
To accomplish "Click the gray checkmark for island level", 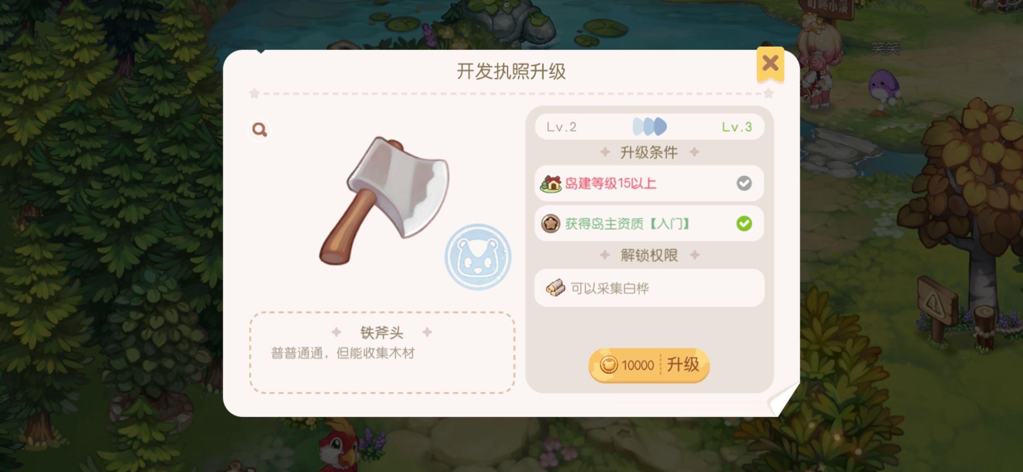I will tap(744, 183).
